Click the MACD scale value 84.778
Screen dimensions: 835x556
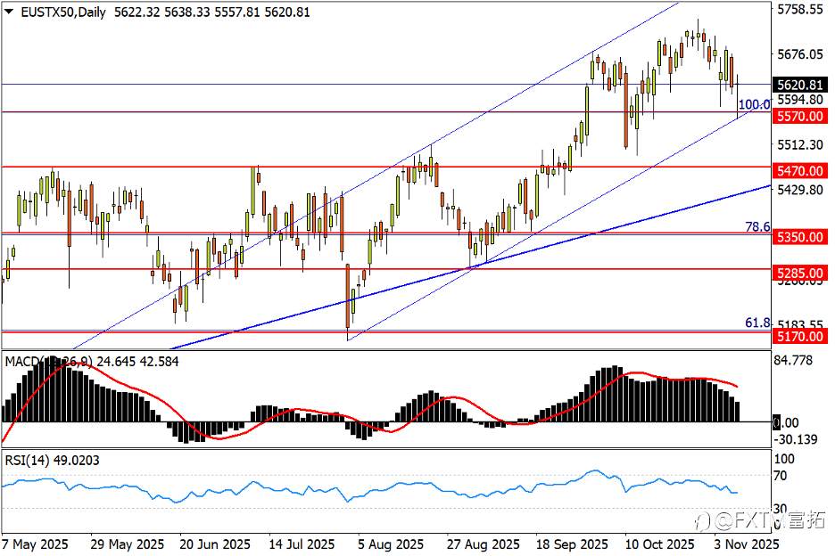point(793,360)
